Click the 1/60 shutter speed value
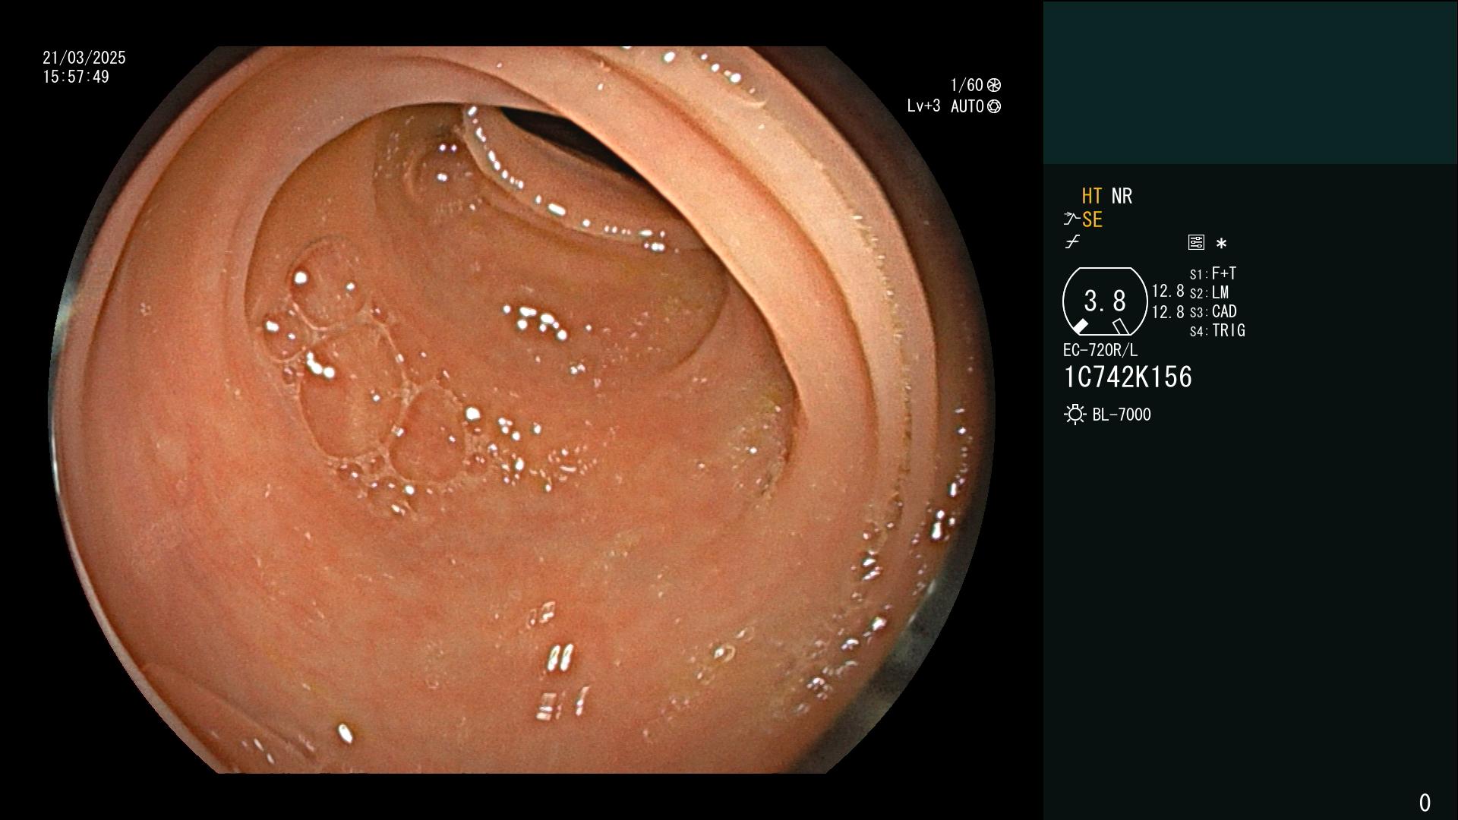 pos(967,85)
